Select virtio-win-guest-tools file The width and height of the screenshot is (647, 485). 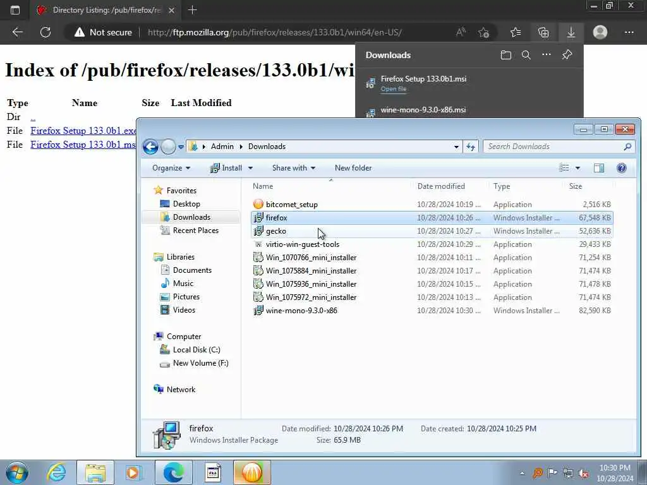click(432, 244)
